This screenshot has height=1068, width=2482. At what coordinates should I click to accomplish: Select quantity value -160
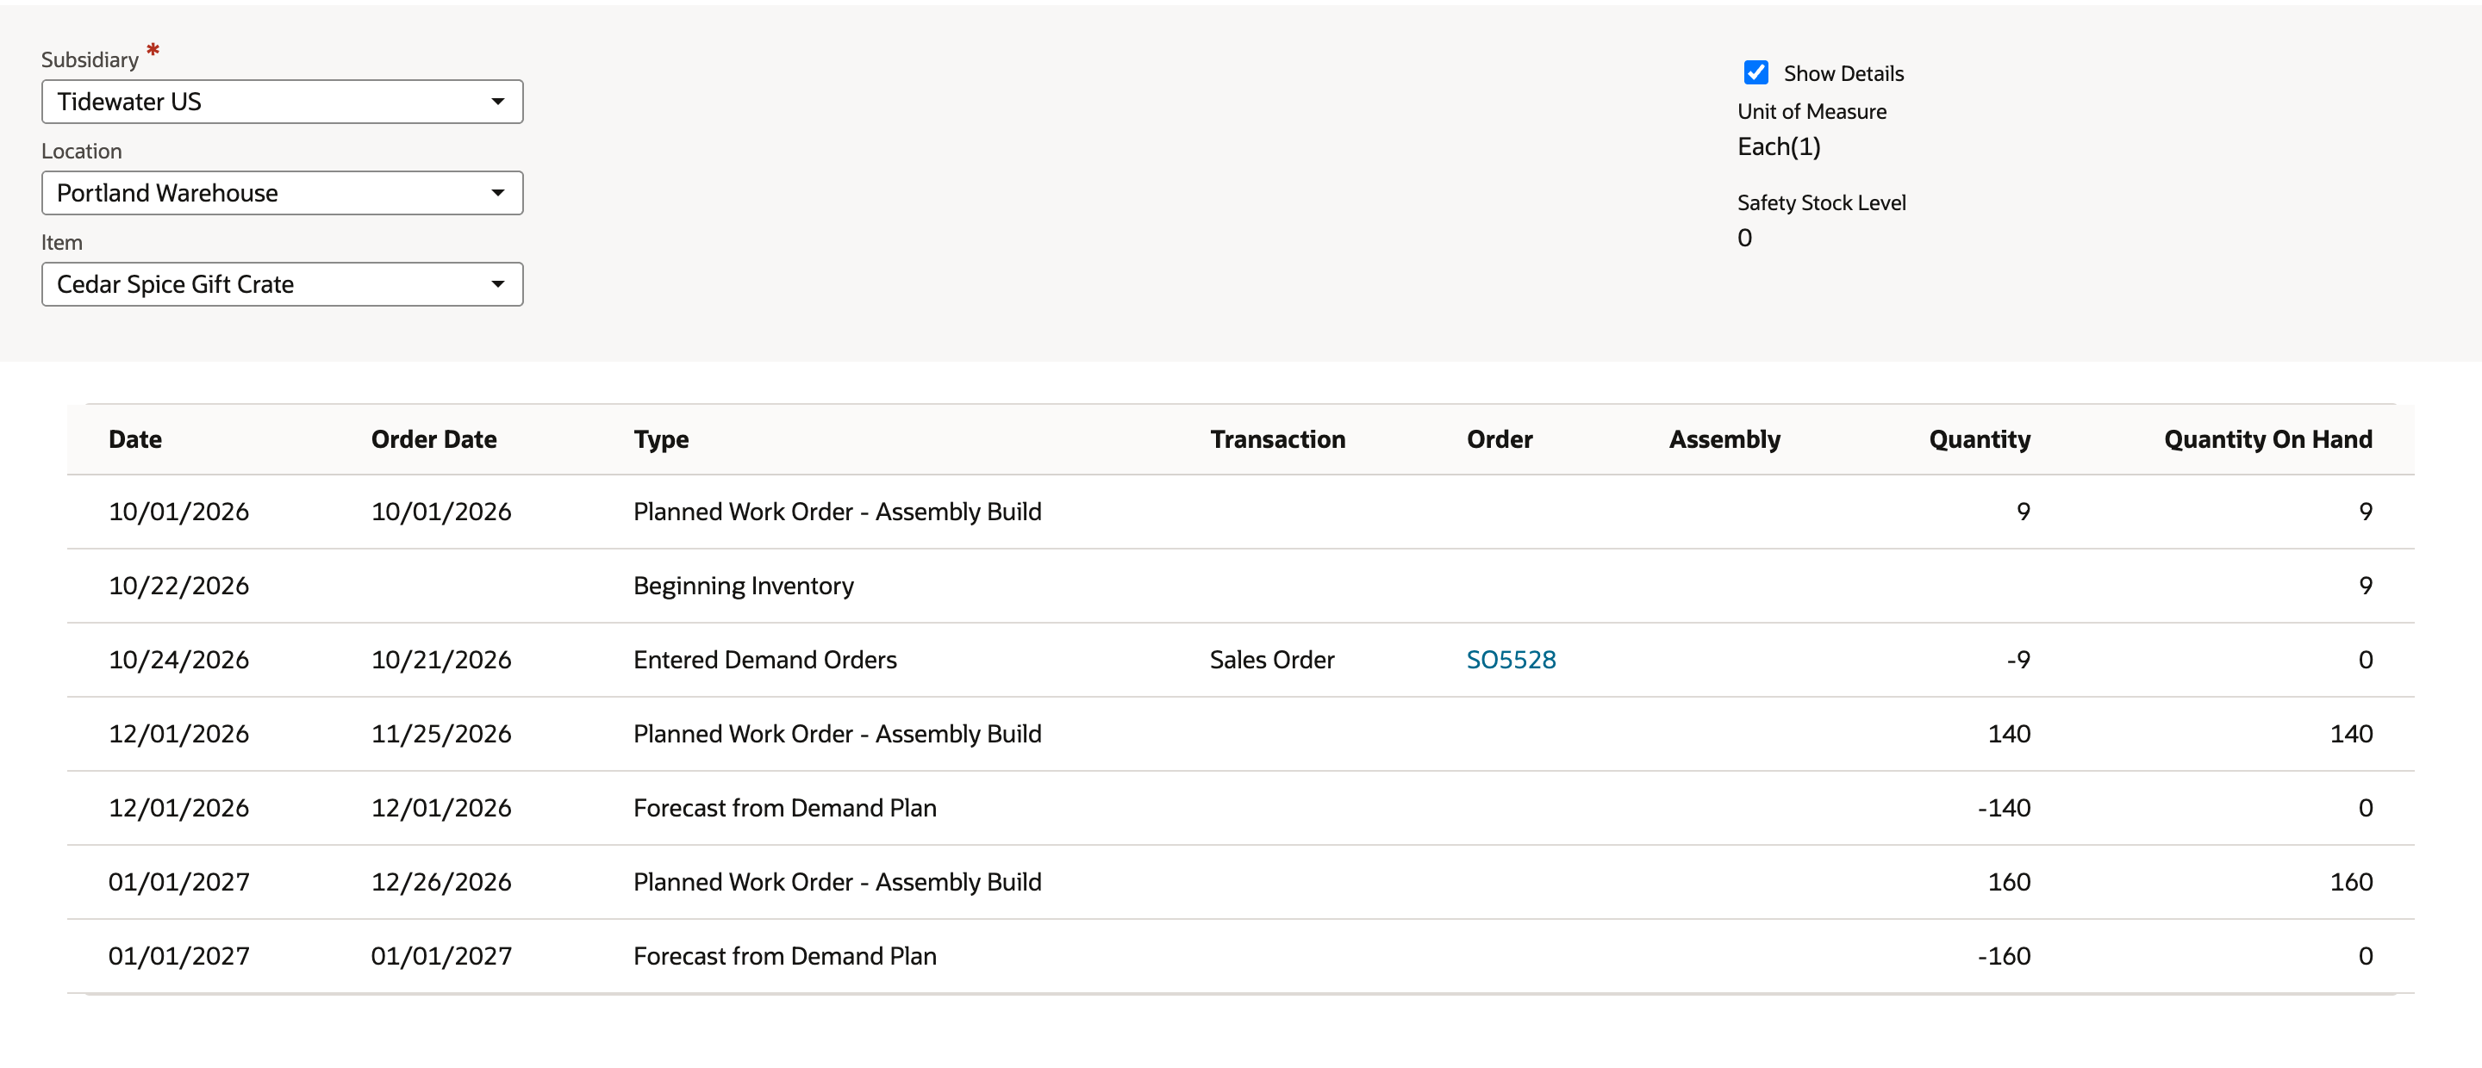point(2003,956)
